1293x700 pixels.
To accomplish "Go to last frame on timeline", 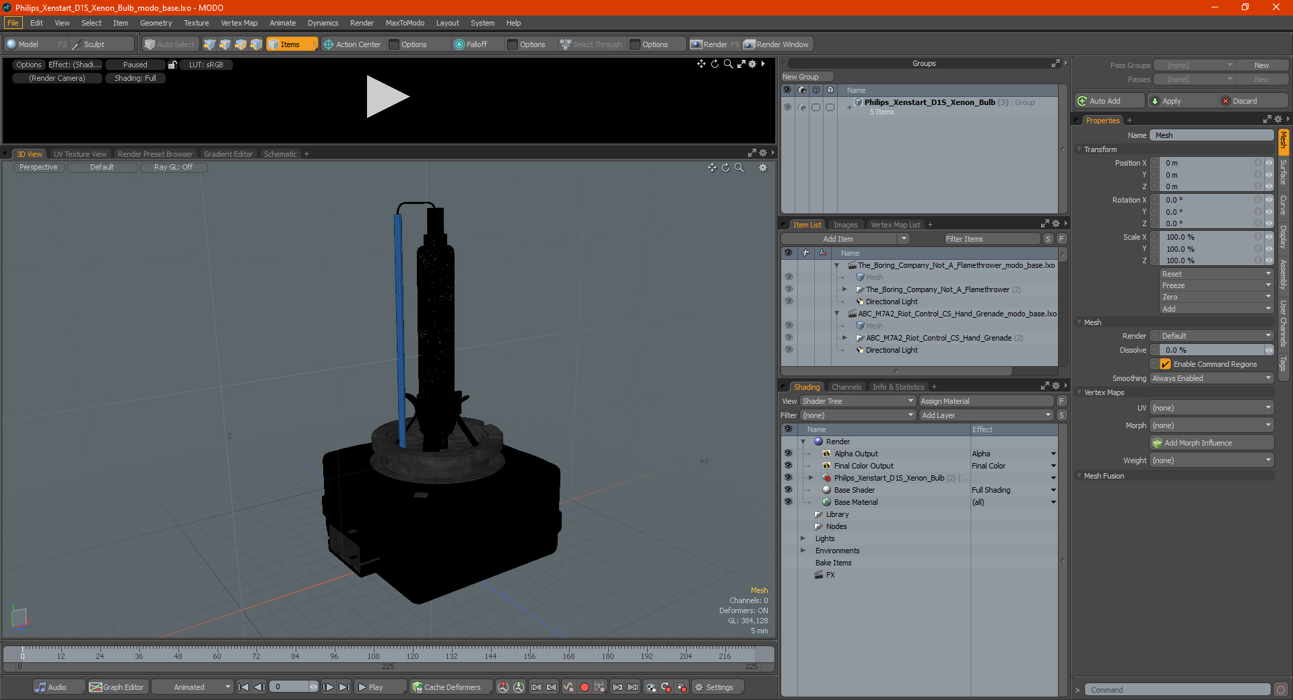I will [x=344, y=687].
